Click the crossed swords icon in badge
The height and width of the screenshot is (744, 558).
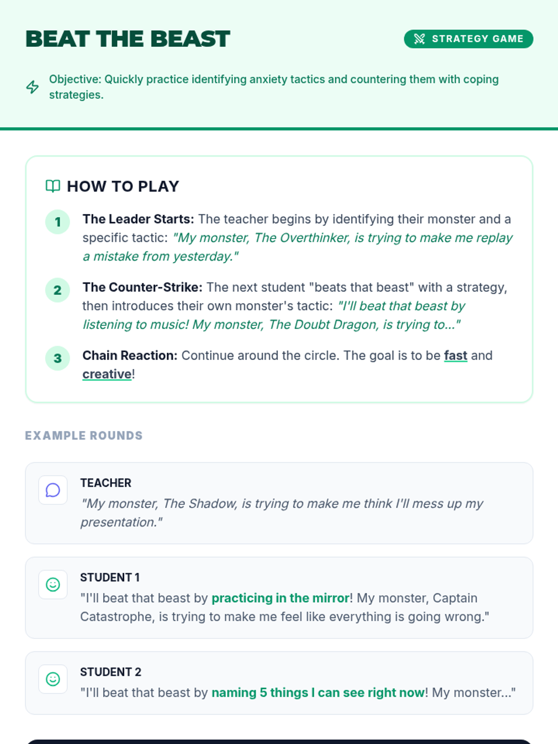click(419, 39)
